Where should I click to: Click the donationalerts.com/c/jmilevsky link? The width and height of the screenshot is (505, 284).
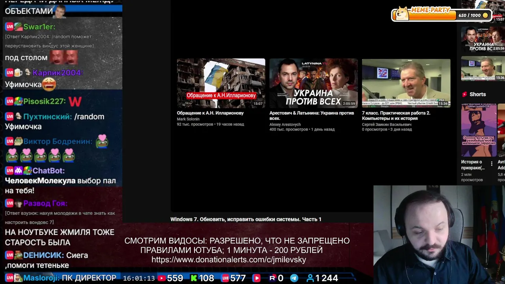(x=229, y=260)
